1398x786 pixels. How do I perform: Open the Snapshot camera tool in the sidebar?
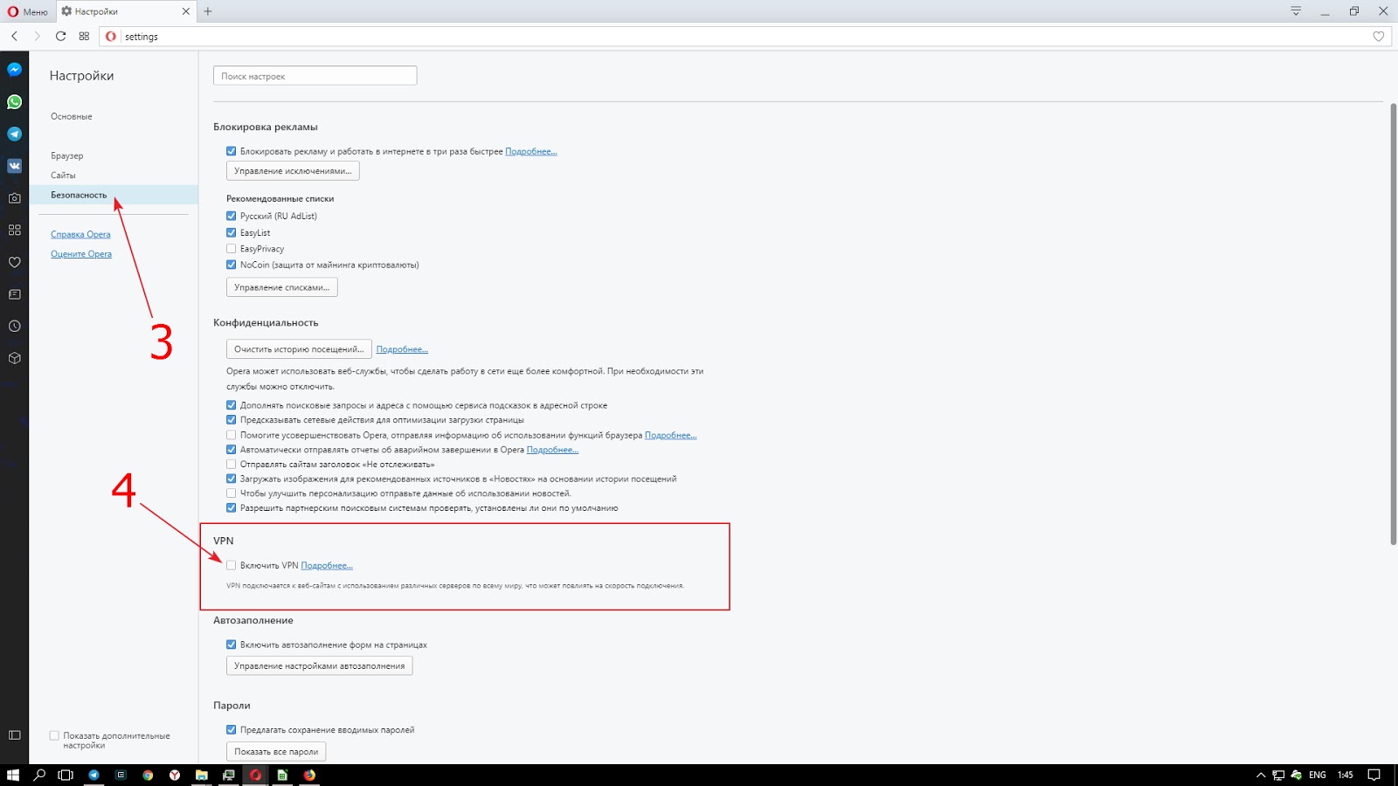14,198
